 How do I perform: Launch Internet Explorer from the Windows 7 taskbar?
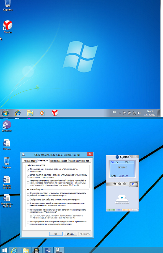18,113
